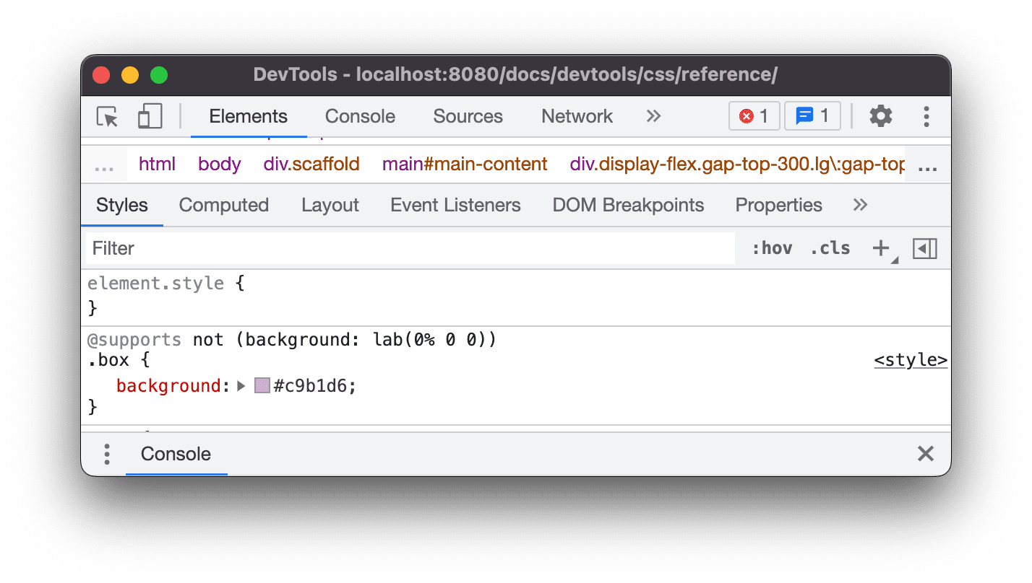1032x583 pixels.
Task: Open the issues message badge
Action: [x=812, y=116]
